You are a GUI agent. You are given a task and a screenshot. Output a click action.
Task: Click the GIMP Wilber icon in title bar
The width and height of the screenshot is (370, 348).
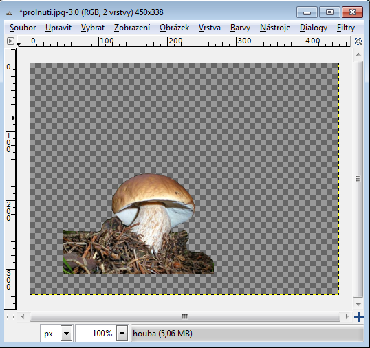tap(9, 13)
